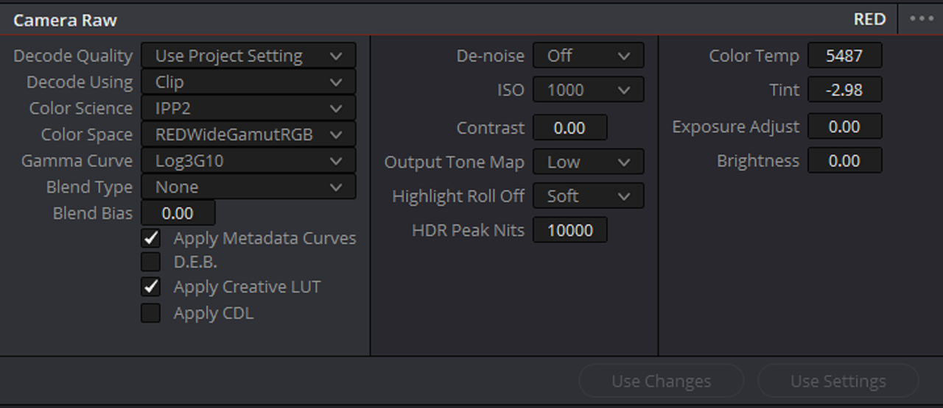Select the HDR Peak Nits field

[x=570, y=230]
